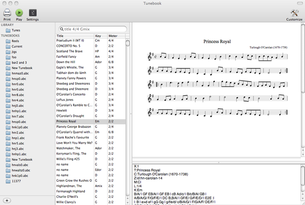Select the tune Fairfield Fancy
This screenshot has height=205, width=305.
click(90, 57)
